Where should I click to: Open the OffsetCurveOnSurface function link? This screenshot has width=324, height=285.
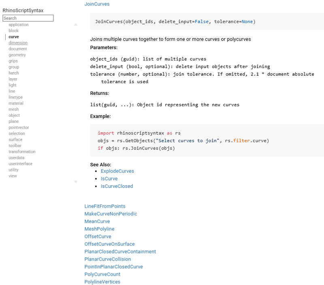point(109,244)
